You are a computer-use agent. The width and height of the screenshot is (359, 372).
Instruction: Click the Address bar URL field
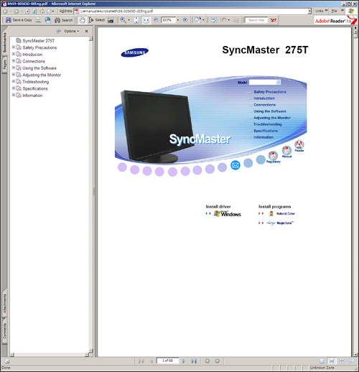[x=191, y=11]
